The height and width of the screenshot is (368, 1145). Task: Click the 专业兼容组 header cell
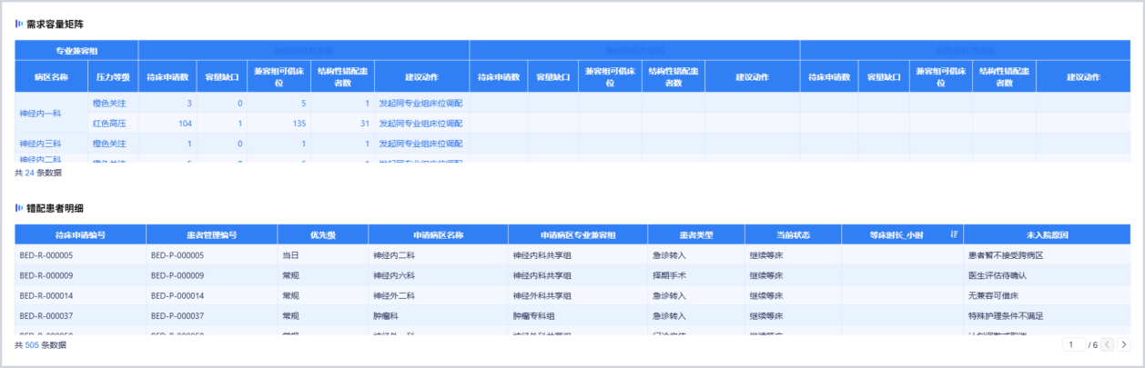click(x=76, y=52)
